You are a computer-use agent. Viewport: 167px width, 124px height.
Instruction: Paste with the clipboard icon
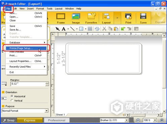(116, 29)
